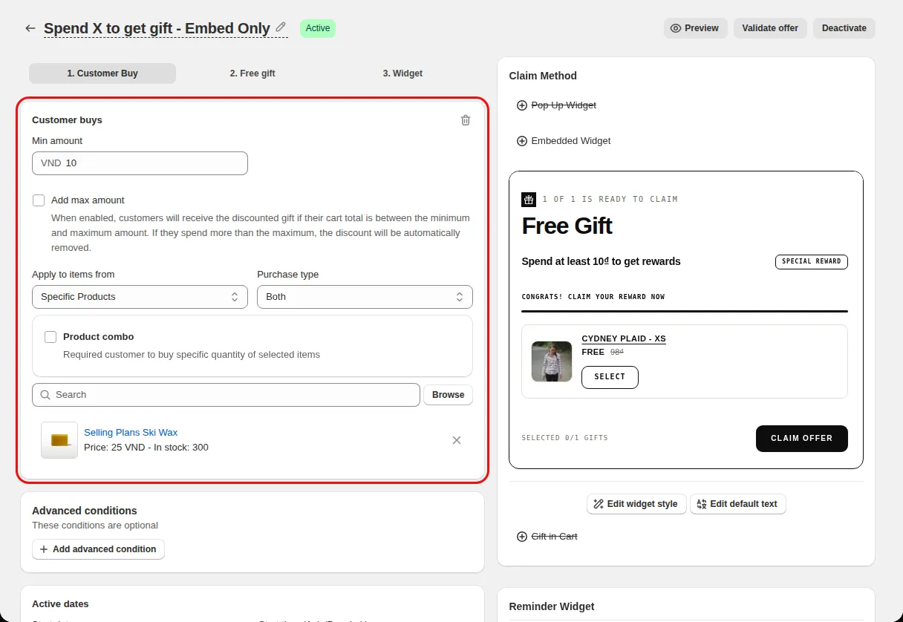The height and width of the screenshot is (622, 903).
Task: Click the offer title Spend X to get gift
Action: pyautogui.click(x=157, y=28)
